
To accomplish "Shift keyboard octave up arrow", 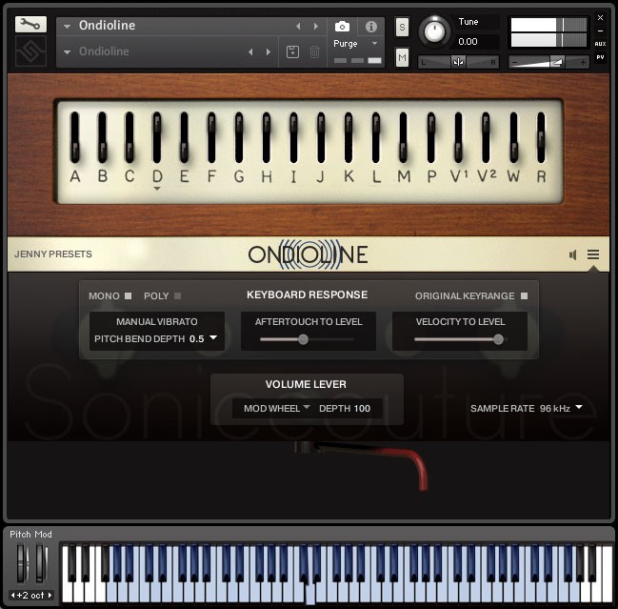I will [50, 596].
